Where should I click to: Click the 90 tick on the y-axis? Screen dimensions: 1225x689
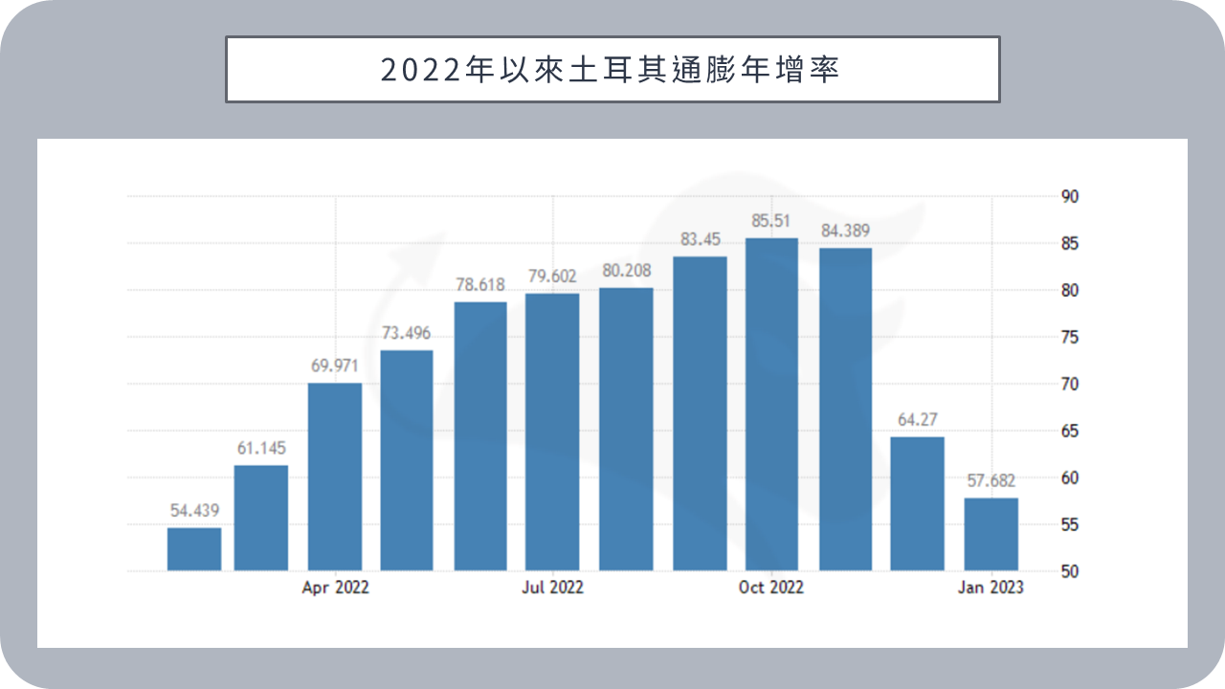[x=1069, y=197]
